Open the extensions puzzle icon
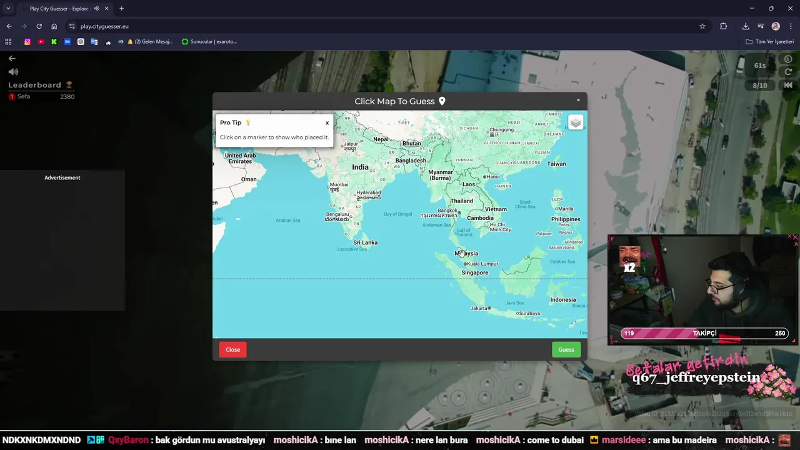 pos(723,26)
